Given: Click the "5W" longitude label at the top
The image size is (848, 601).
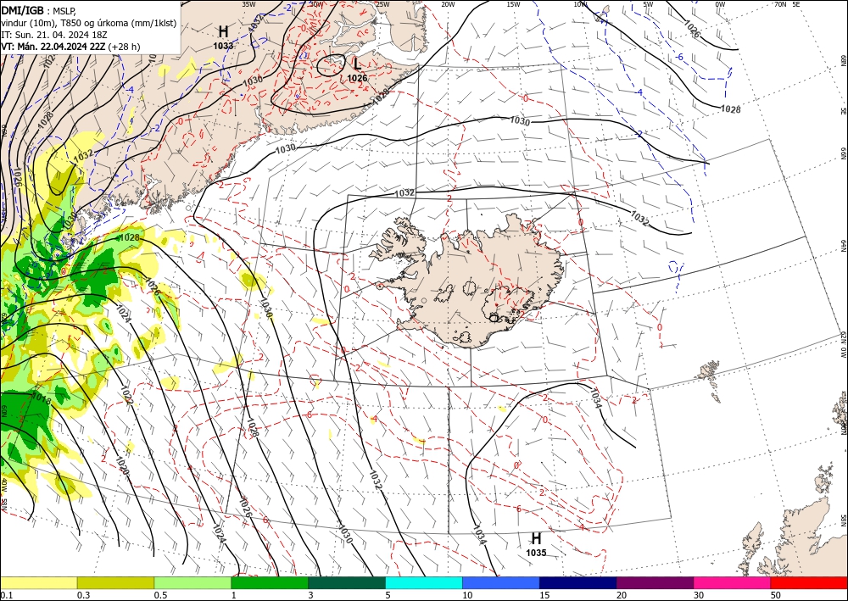Looking at the screenshot, I should [648, 4].
